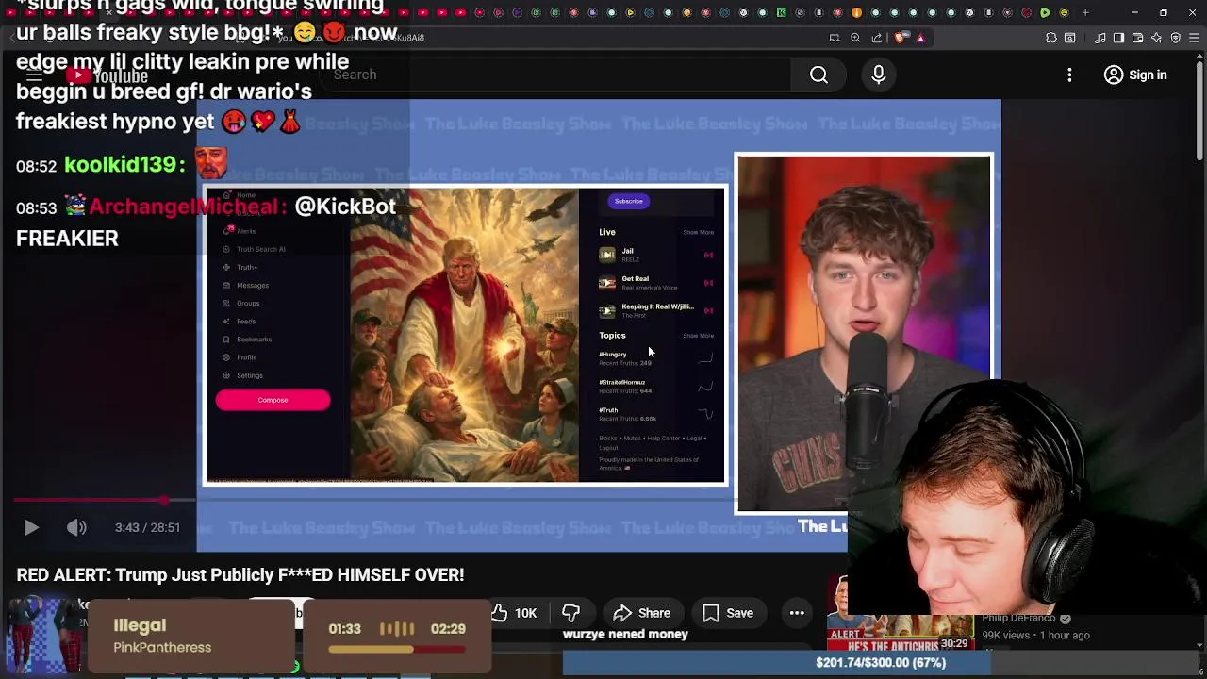Viewport: 1207px width, 679px height.
Task: Toggle the browser sidebar panel icon
Action: pos(1118,38)
